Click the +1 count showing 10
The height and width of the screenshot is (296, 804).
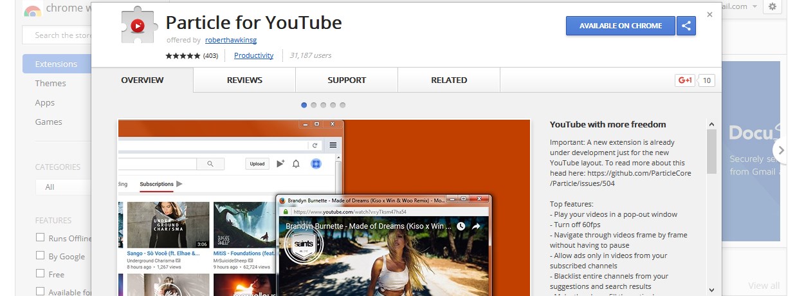[706, 80]
